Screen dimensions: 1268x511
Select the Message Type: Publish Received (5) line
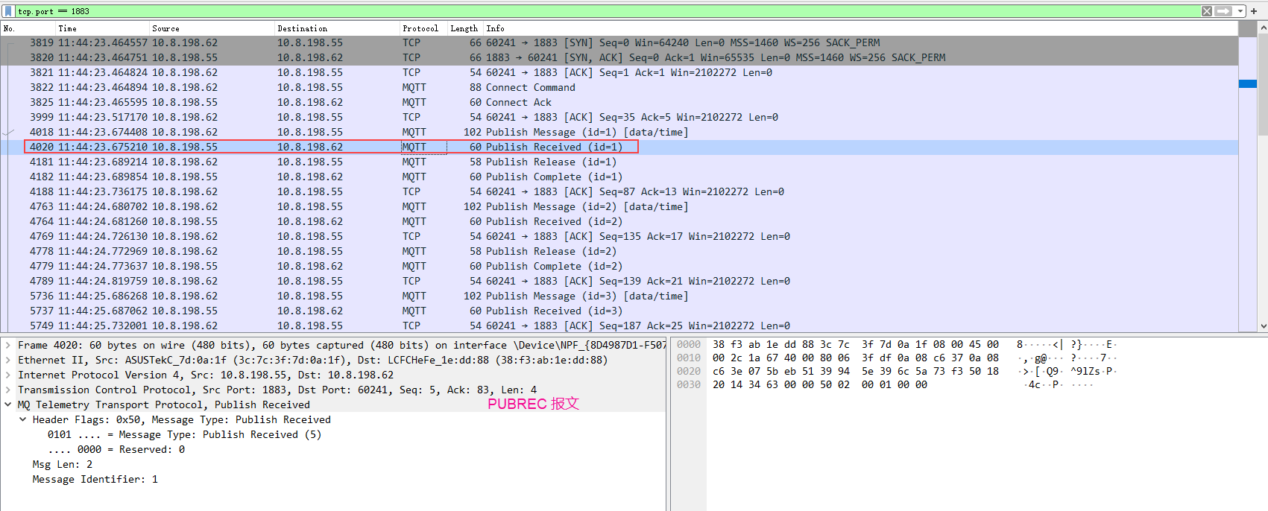[184, 434]
